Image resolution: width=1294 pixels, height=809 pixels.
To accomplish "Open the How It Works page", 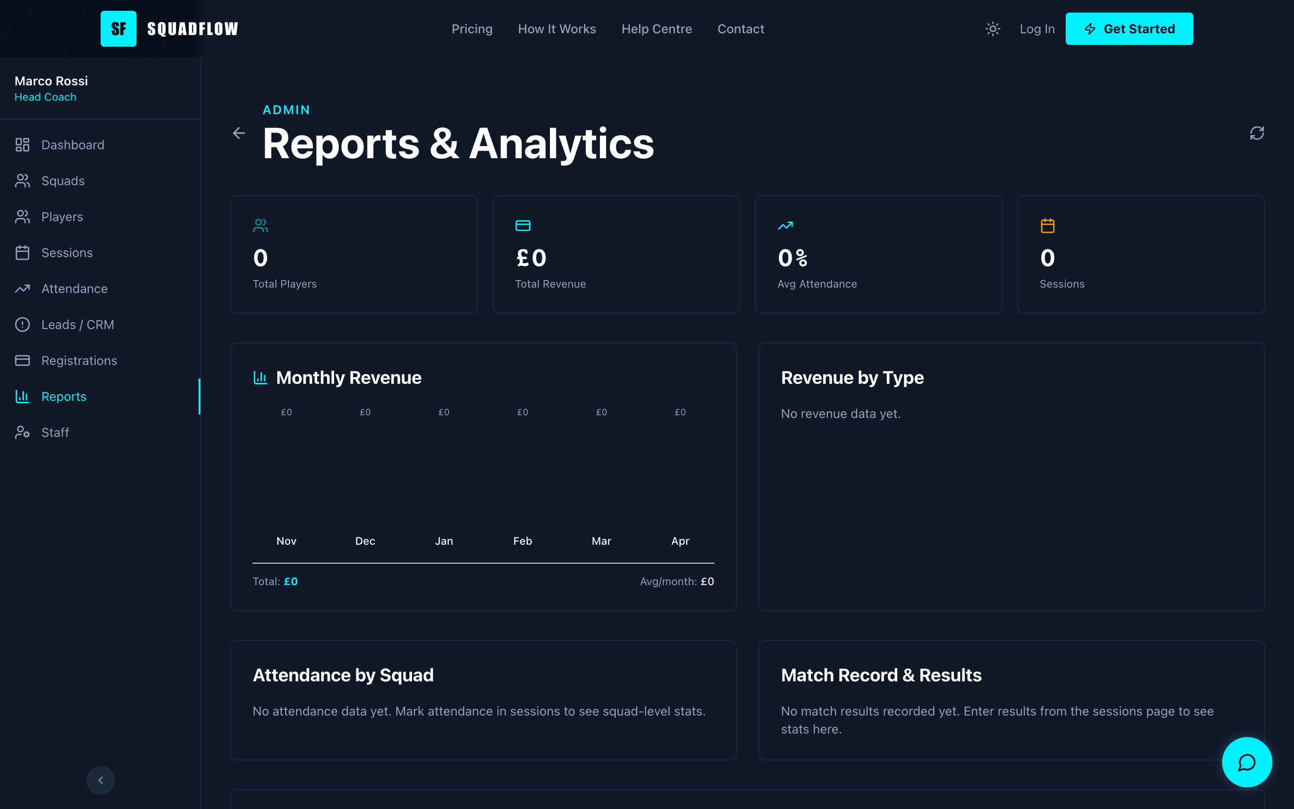I will 557,28.
